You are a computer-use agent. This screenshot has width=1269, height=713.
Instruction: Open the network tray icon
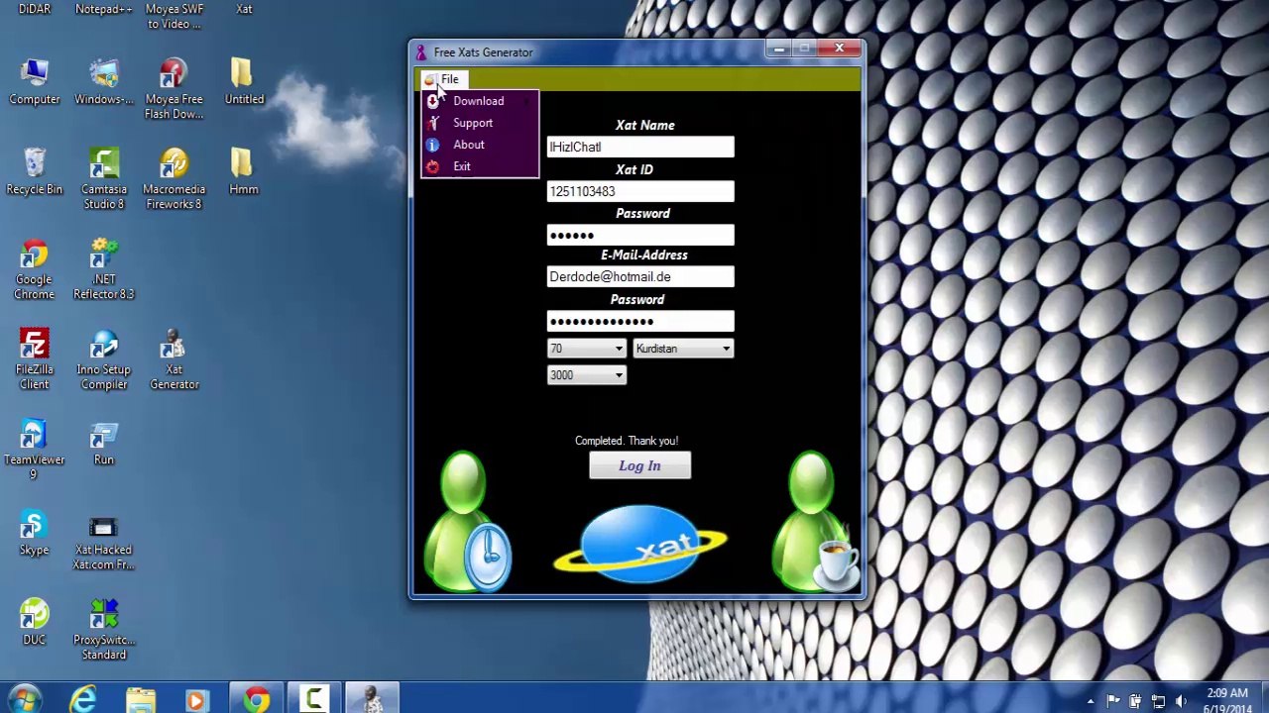pos(1157,702)
